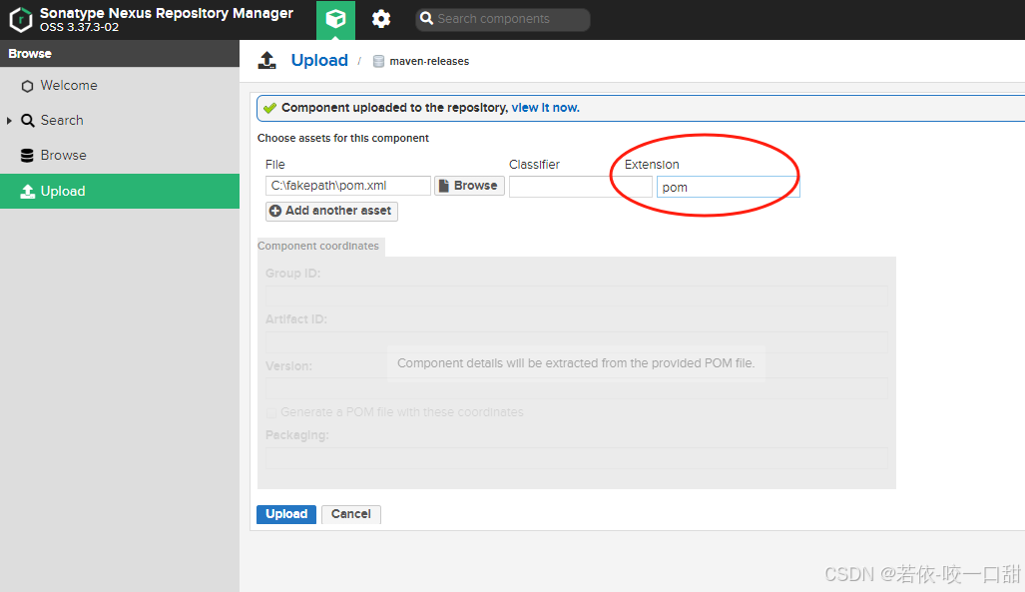Click the Sonatype Nexus logo icon

pos(21,20)
